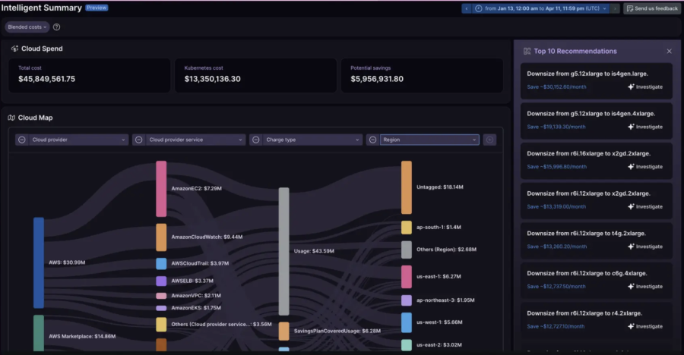Select Others (Region) gray node
Viewport: 684px width, 355px height.
(407, 250)
